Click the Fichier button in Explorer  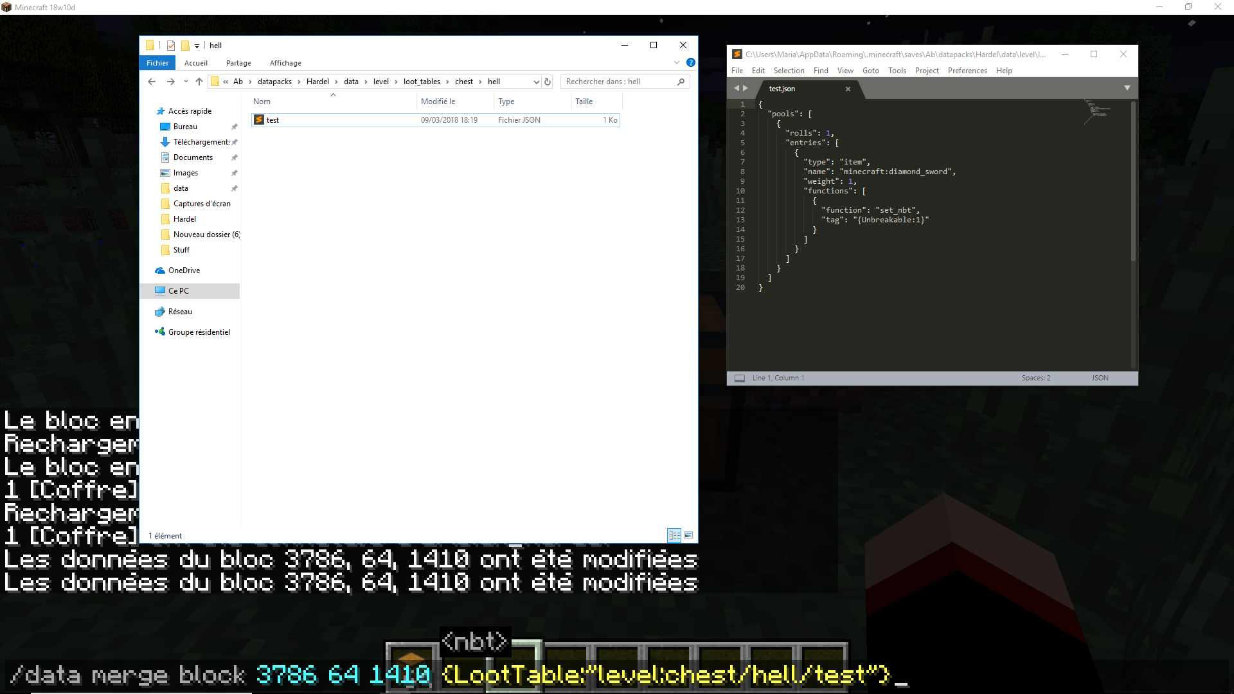[x=157, y=63]
